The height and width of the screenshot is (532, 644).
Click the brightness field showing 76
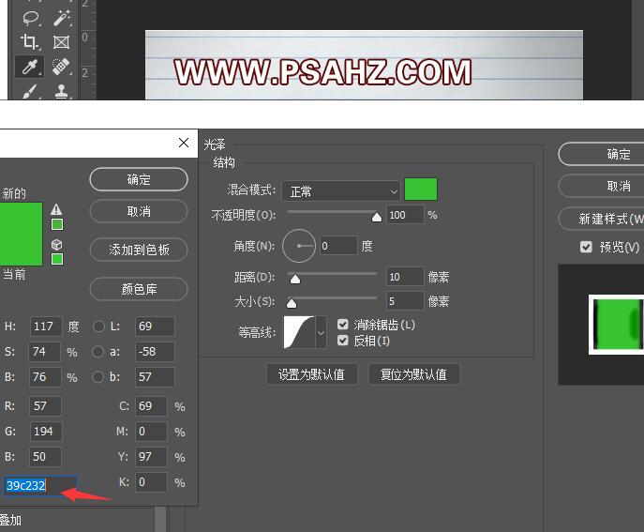point(45,377)
